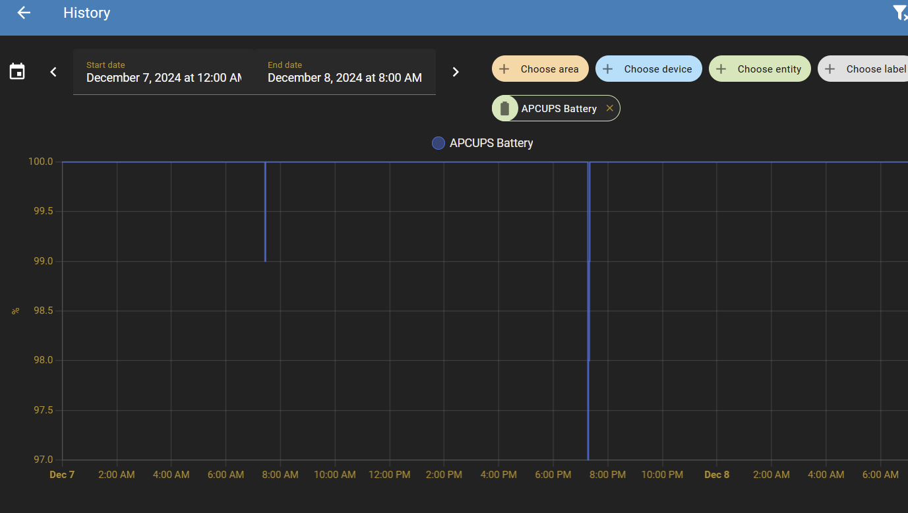Screen dimensions: 908x513
Task: Open the Choose entity picker
Action: [x=760, y=69]
